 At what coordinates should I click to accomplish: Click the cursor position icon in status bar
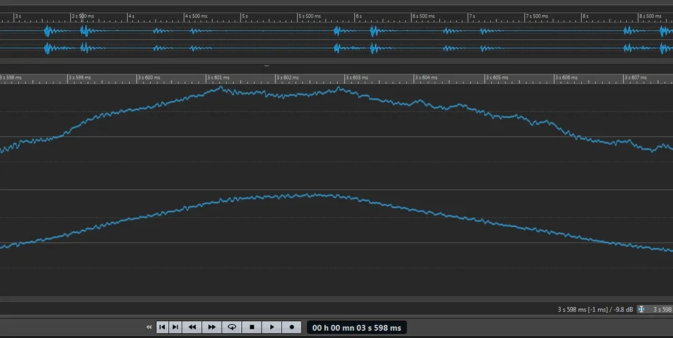pos(642,310)
